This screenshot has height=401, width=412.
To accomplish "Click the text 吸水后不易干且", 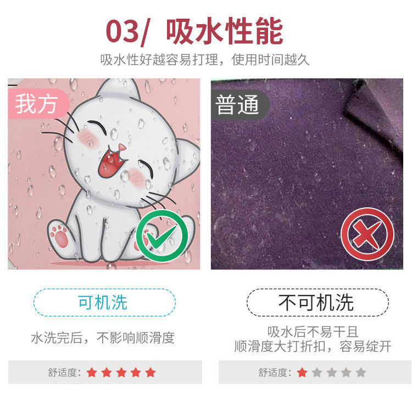I will tap(313, 332).
